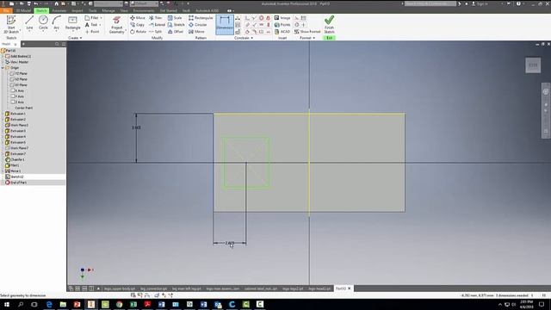This screenshot has width=551, height=310.
Task: Open the Environments ribbon tab
Action: pos(144,10)
